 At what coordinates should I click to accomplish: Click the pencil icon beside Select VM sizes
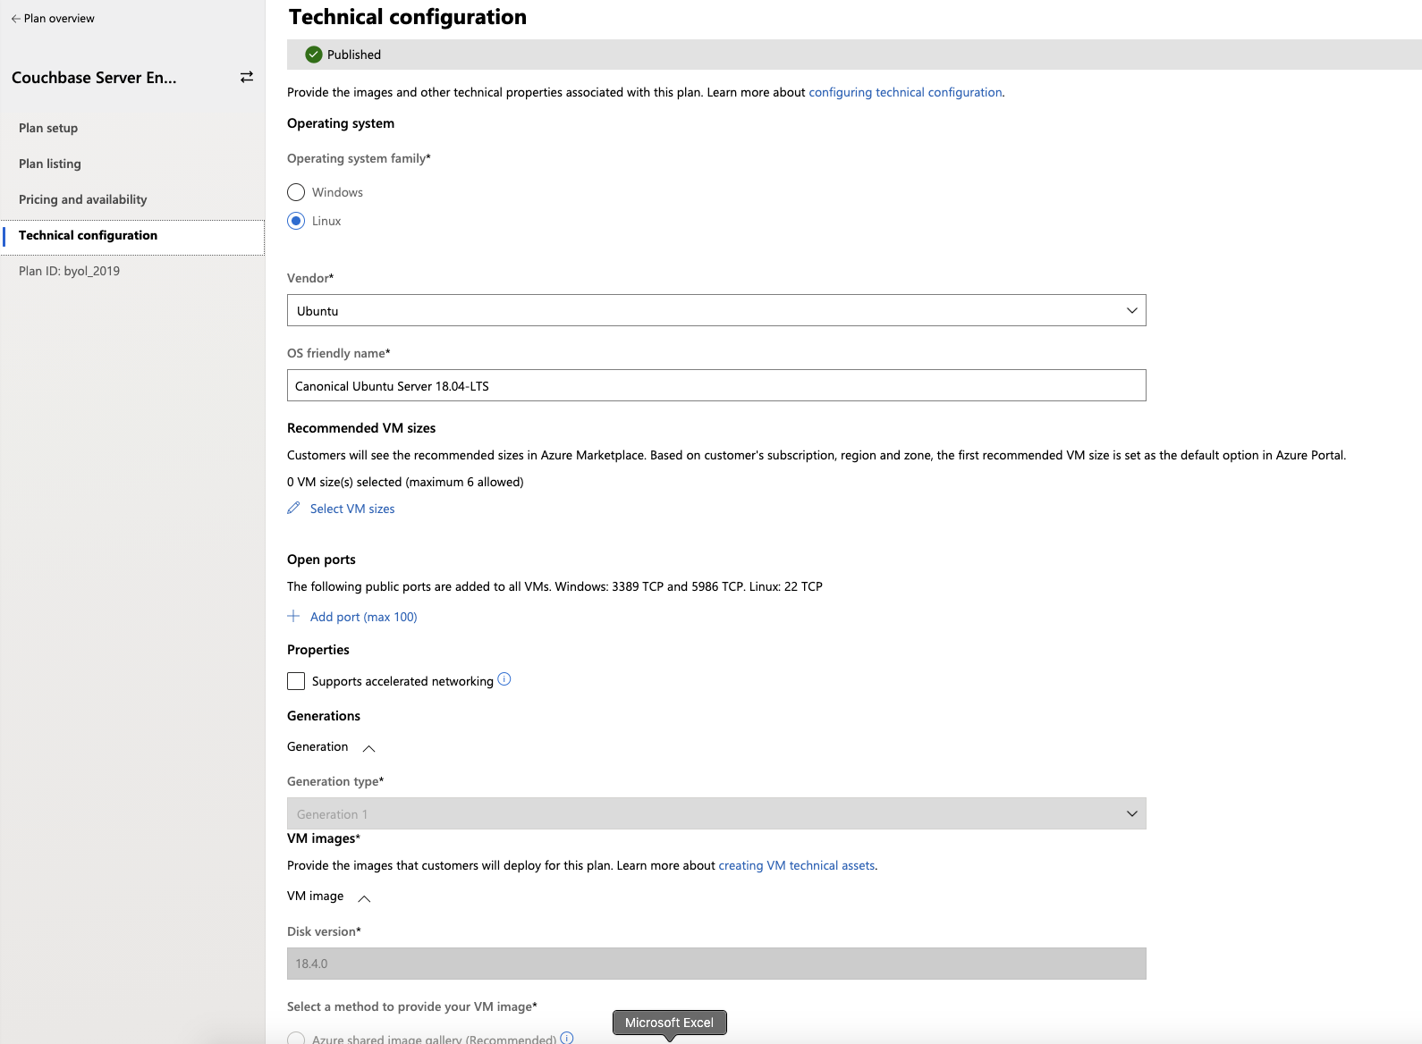pyautogui.click(x=293, y=508)
